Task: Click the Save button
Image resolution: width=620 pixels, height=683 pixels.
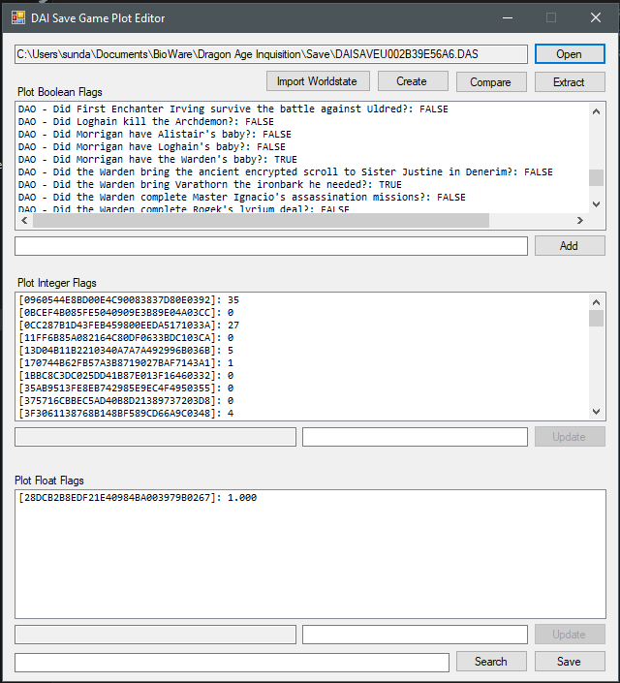Action: pyautogui.click(x=569, y=662)
